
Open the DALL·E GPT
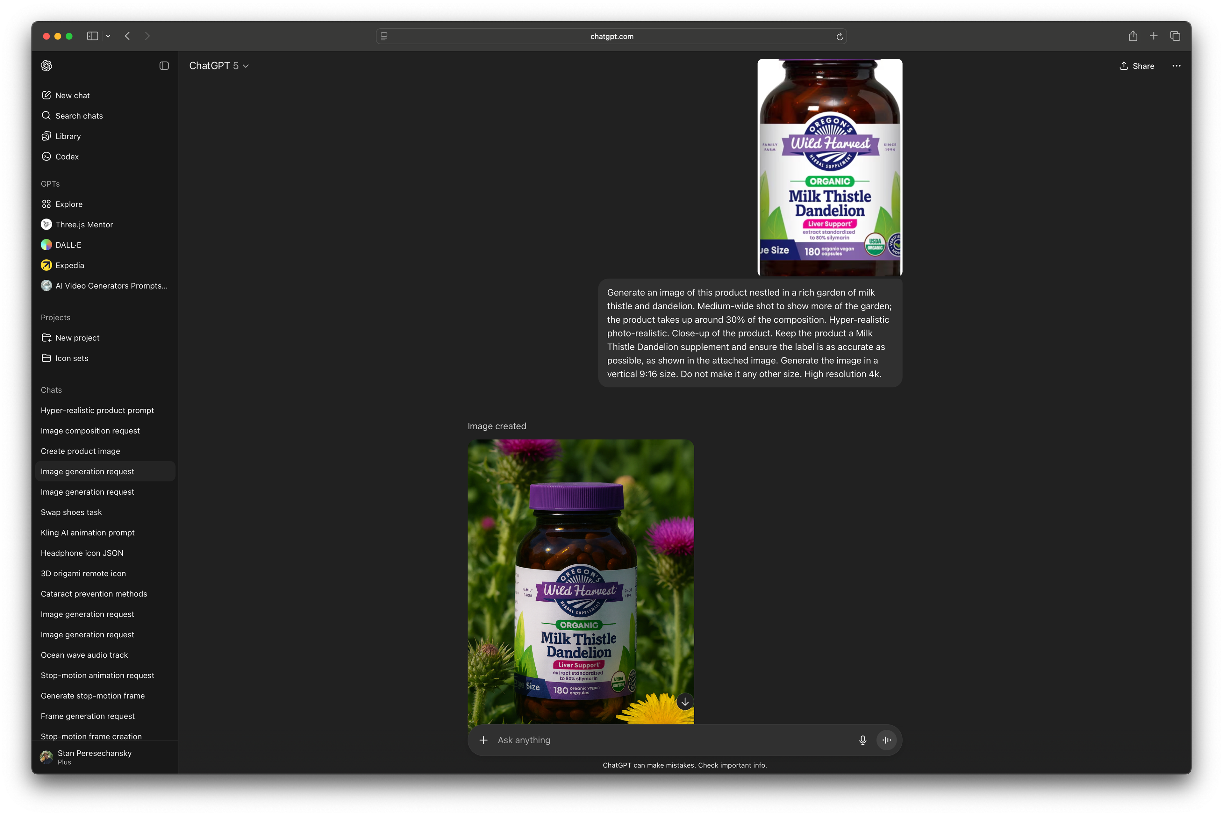[x=68, y=245]
